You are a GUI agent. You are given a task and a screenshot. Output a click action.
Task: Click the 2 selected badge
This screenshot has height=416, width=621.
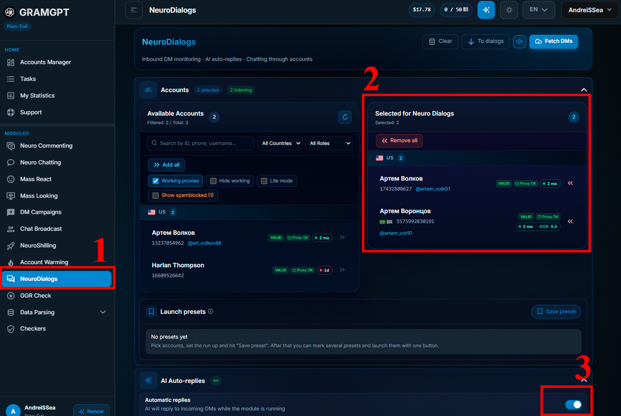pyautogui.click(x=208, y=90)
